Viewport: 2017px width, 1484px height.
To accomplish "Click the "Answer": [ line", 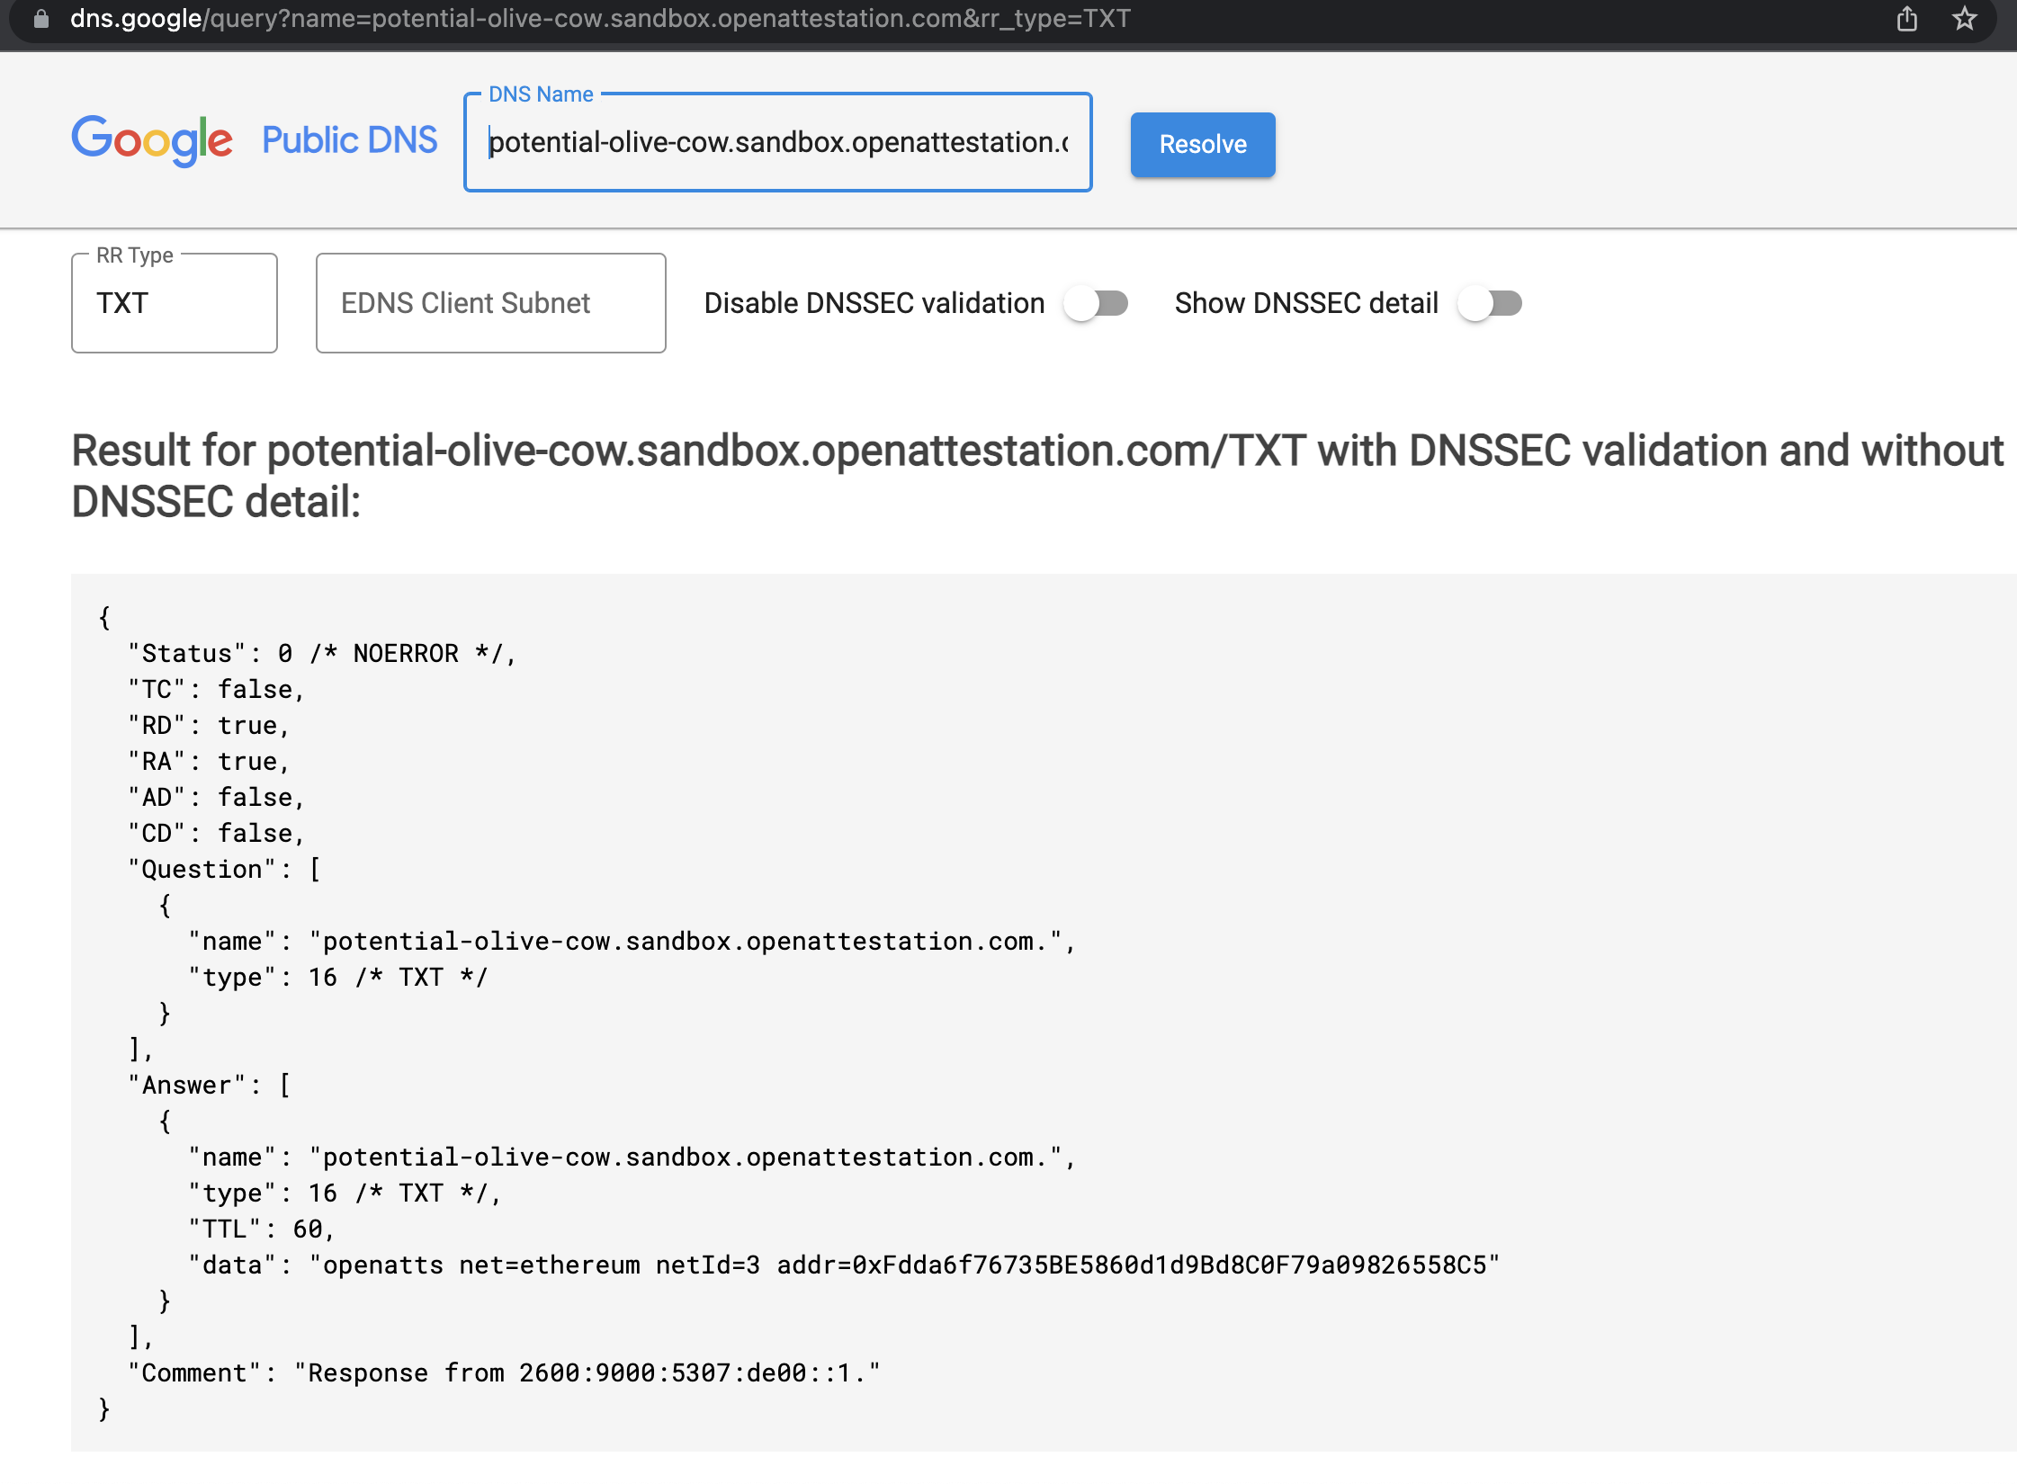I will click(209, 1086).
